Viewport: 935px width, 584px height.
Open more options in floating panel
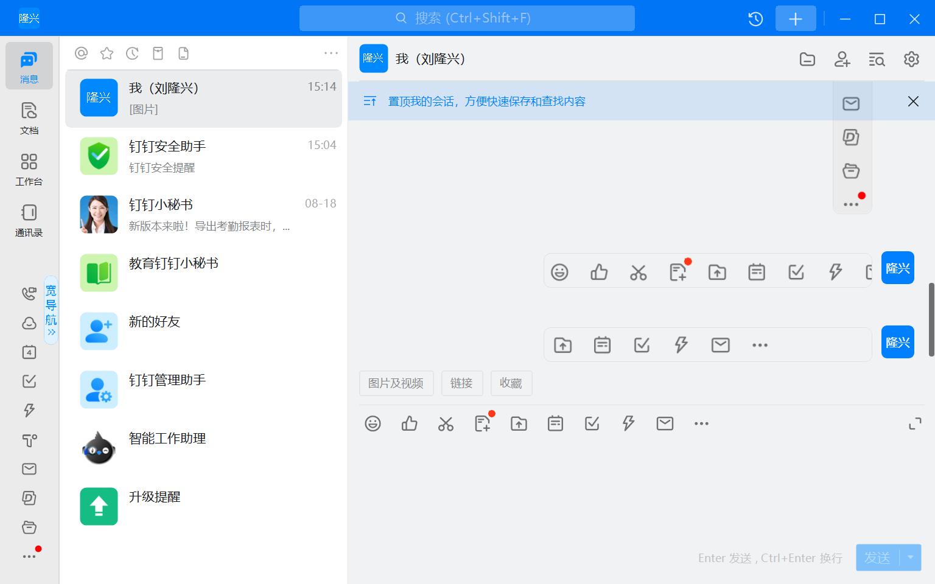tap(851, 204)
